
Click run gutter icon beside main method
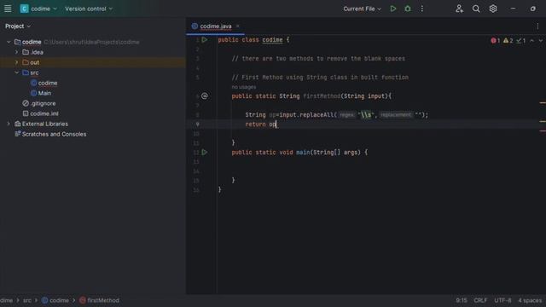coord(205,152)
